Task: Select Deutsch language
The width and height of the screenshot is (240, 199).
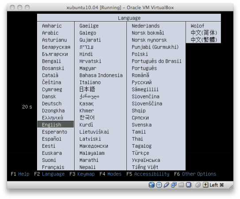Action: pos(52,103)
